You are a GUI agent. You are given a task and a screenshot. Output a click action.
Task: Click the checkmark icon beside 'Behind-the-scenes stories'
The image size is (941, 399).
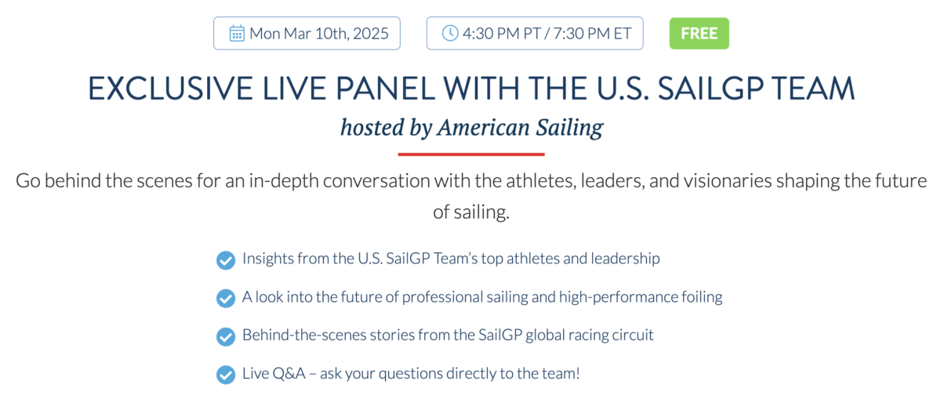pos(226,336)
